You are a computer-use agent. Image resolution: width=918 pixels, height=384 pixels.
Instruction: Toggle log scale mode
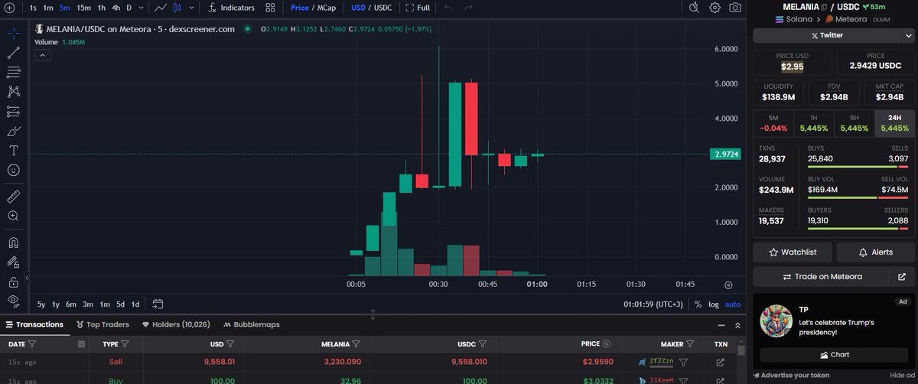(714, 304)
